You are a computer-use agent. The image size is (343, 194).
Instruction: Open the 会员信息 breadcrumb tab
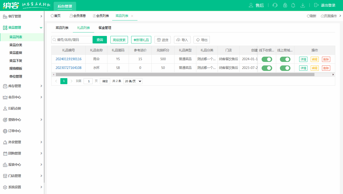(x=78, y=15)
